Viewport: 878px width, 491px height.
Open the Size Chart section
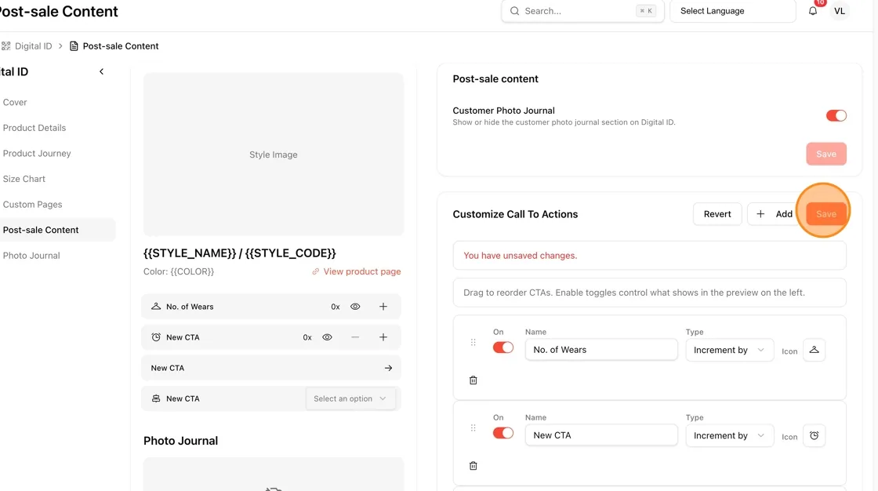(24, 179)
